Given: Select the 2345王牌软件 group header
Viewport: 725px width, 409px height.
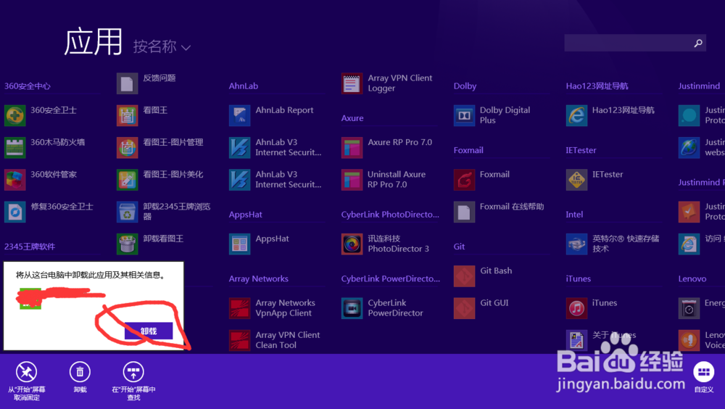Looking at the screenshot, I should coord(30,247).
